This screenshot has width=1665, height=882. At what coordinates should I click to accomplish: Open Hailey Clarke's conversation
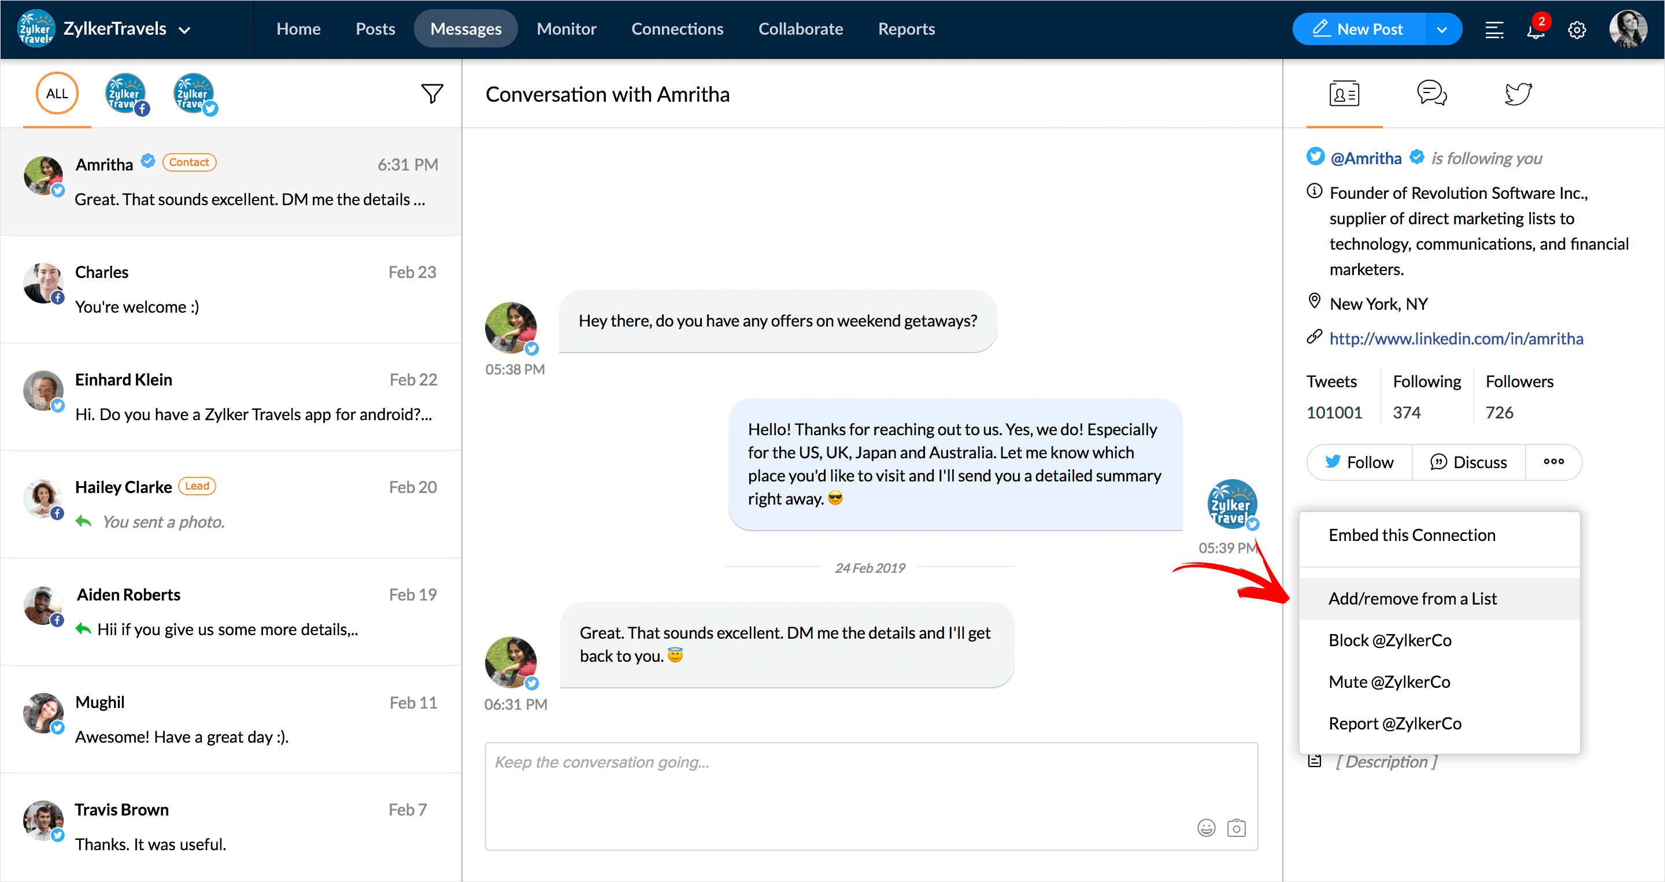pyautogui.click(x=231, y=504)
